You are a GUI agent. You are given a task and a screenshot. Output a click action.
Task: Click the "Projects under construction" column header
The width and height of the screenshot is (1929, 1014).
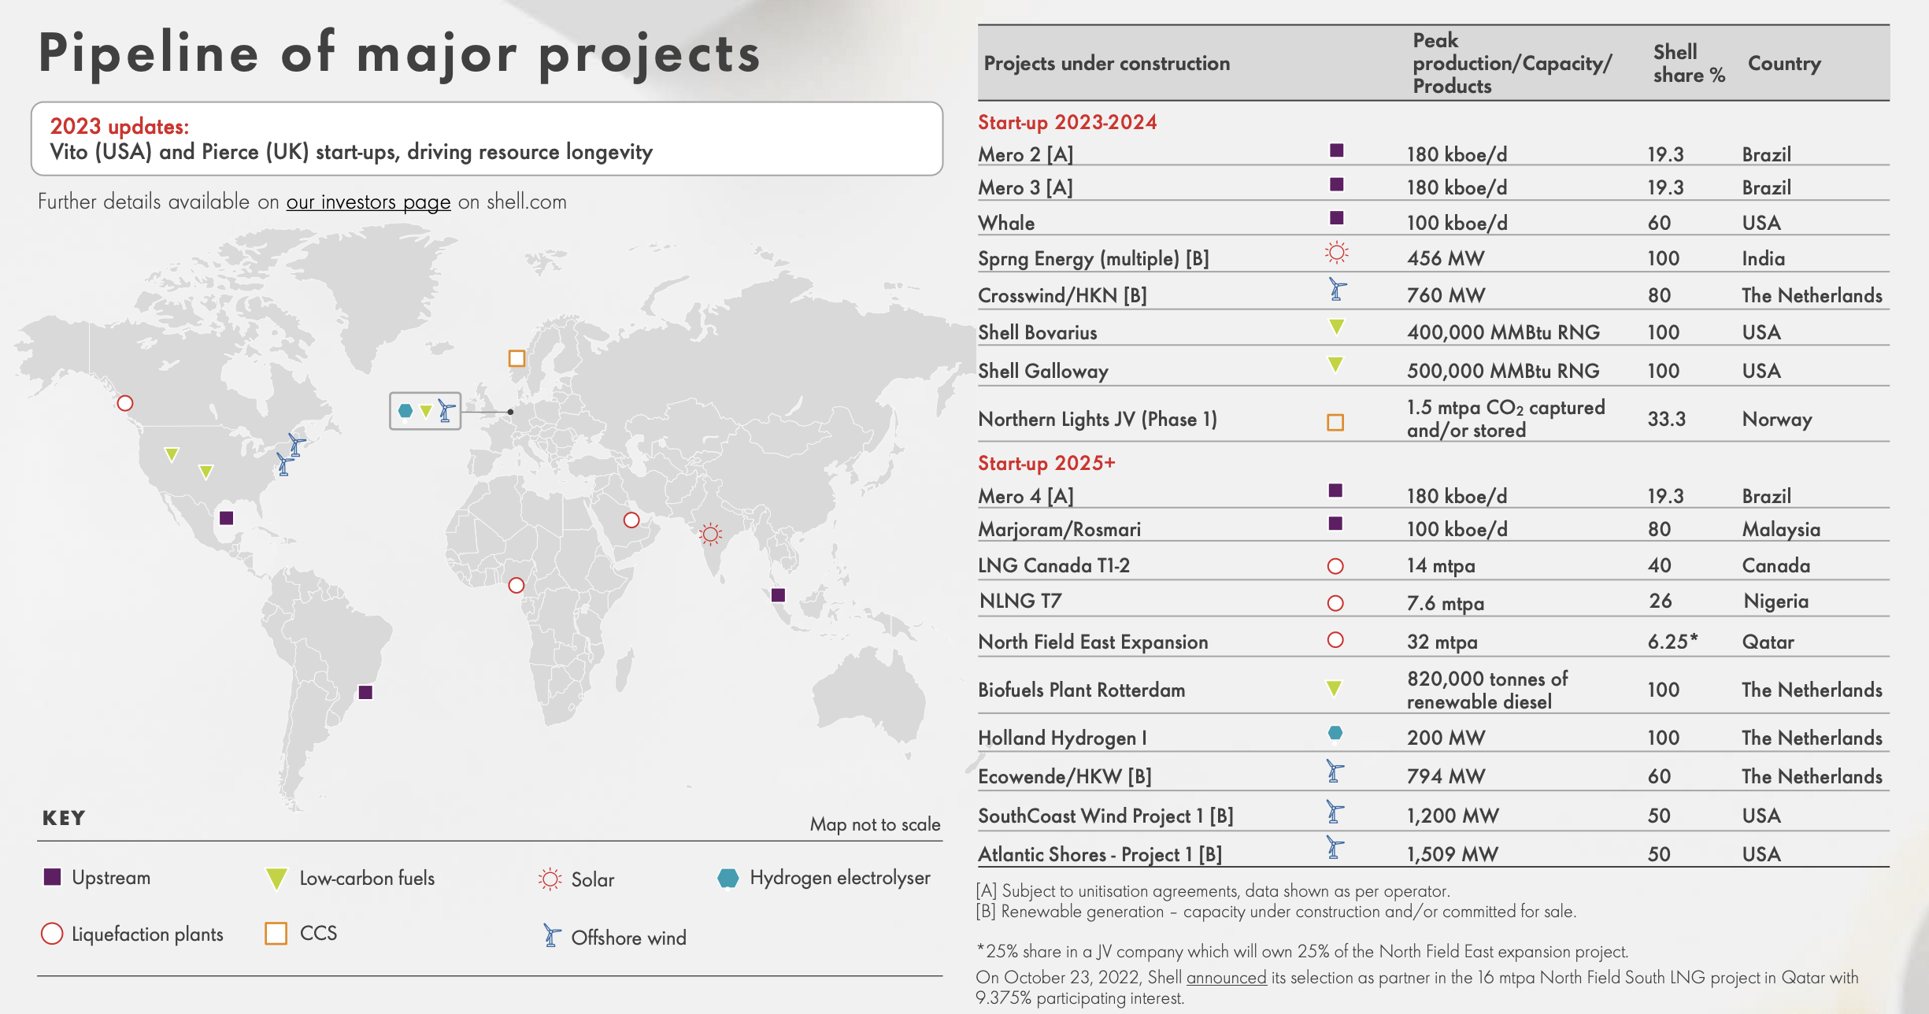[x=1106, y=63]
